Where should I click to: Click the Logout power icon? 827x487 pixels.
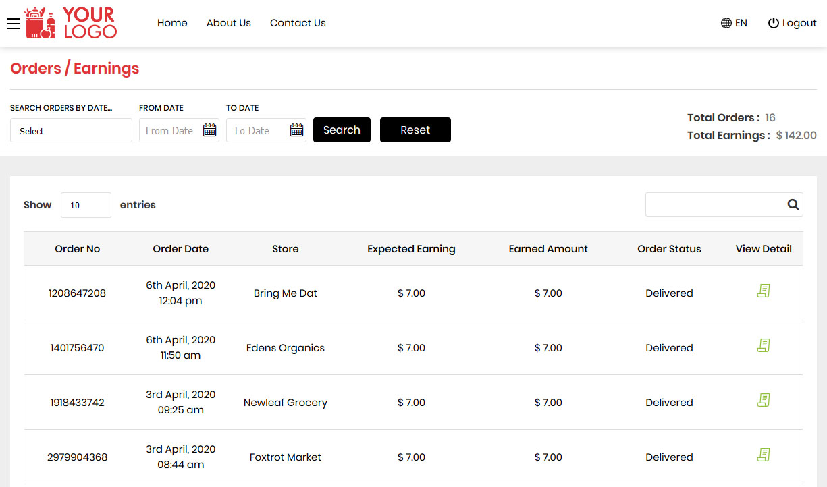pyautogui.click(x=774, y=23)
